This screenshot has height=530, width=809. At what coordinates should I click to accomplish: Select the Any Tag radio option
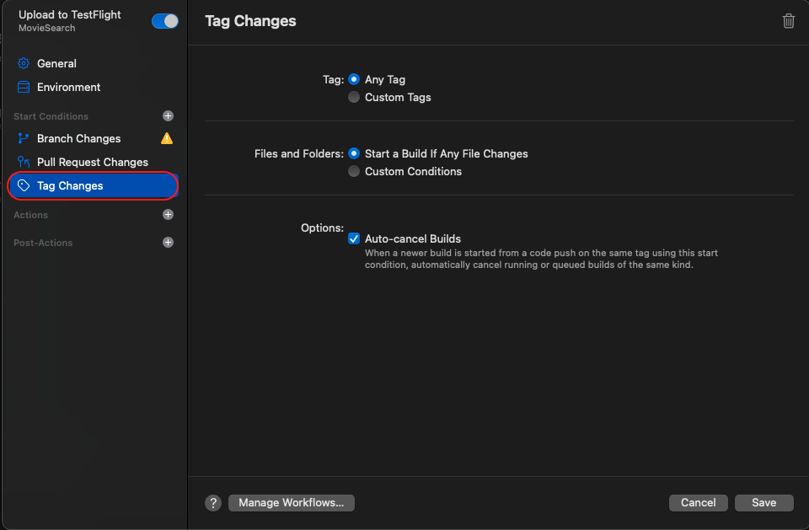pos(353,79)
